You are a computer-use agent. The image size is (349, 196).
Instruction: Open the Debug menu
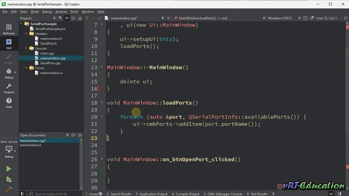[47, 11]
